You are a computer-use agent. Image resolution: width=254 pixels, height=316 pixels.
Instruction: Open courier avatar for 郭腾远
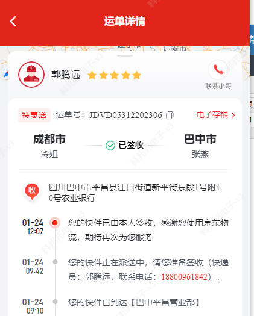coord(31,75)
